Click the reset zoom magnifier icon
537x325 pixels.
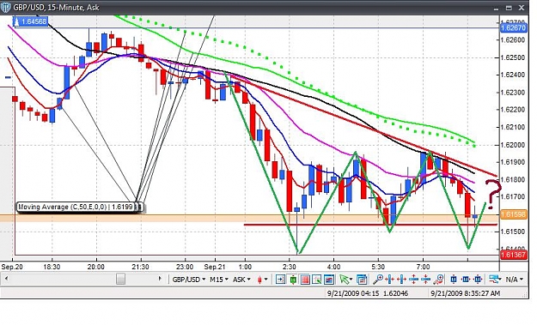438,280
